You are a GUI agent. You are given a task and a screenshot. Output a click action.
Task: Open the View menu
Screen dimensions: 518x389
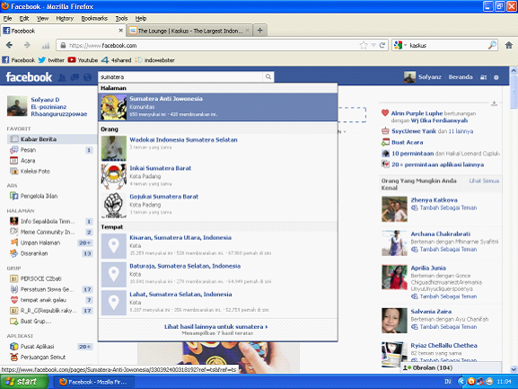42,18
